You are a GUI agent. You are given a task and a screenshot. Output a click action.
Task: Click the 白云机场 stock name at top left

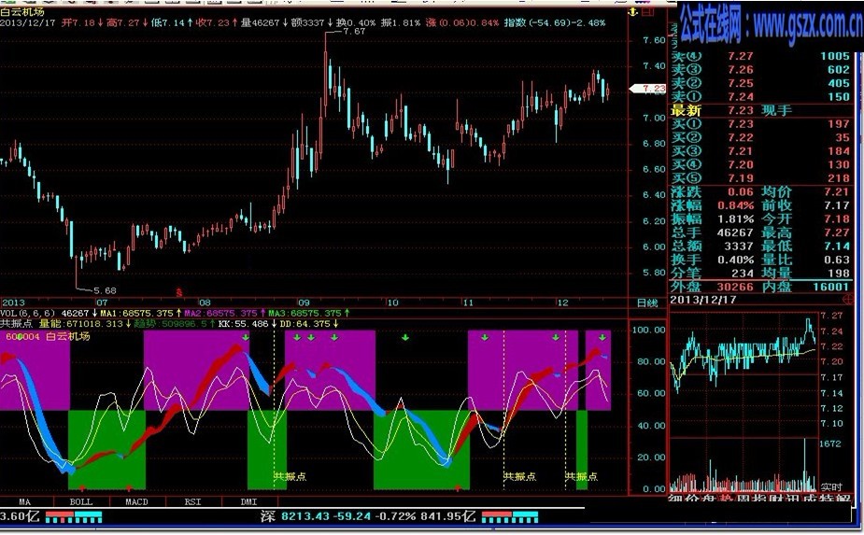[x=22, y=12]
